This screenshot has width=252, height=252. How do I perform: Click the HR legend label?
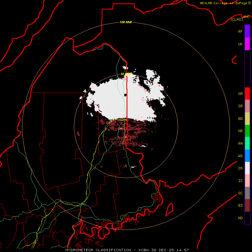(240, 131)
